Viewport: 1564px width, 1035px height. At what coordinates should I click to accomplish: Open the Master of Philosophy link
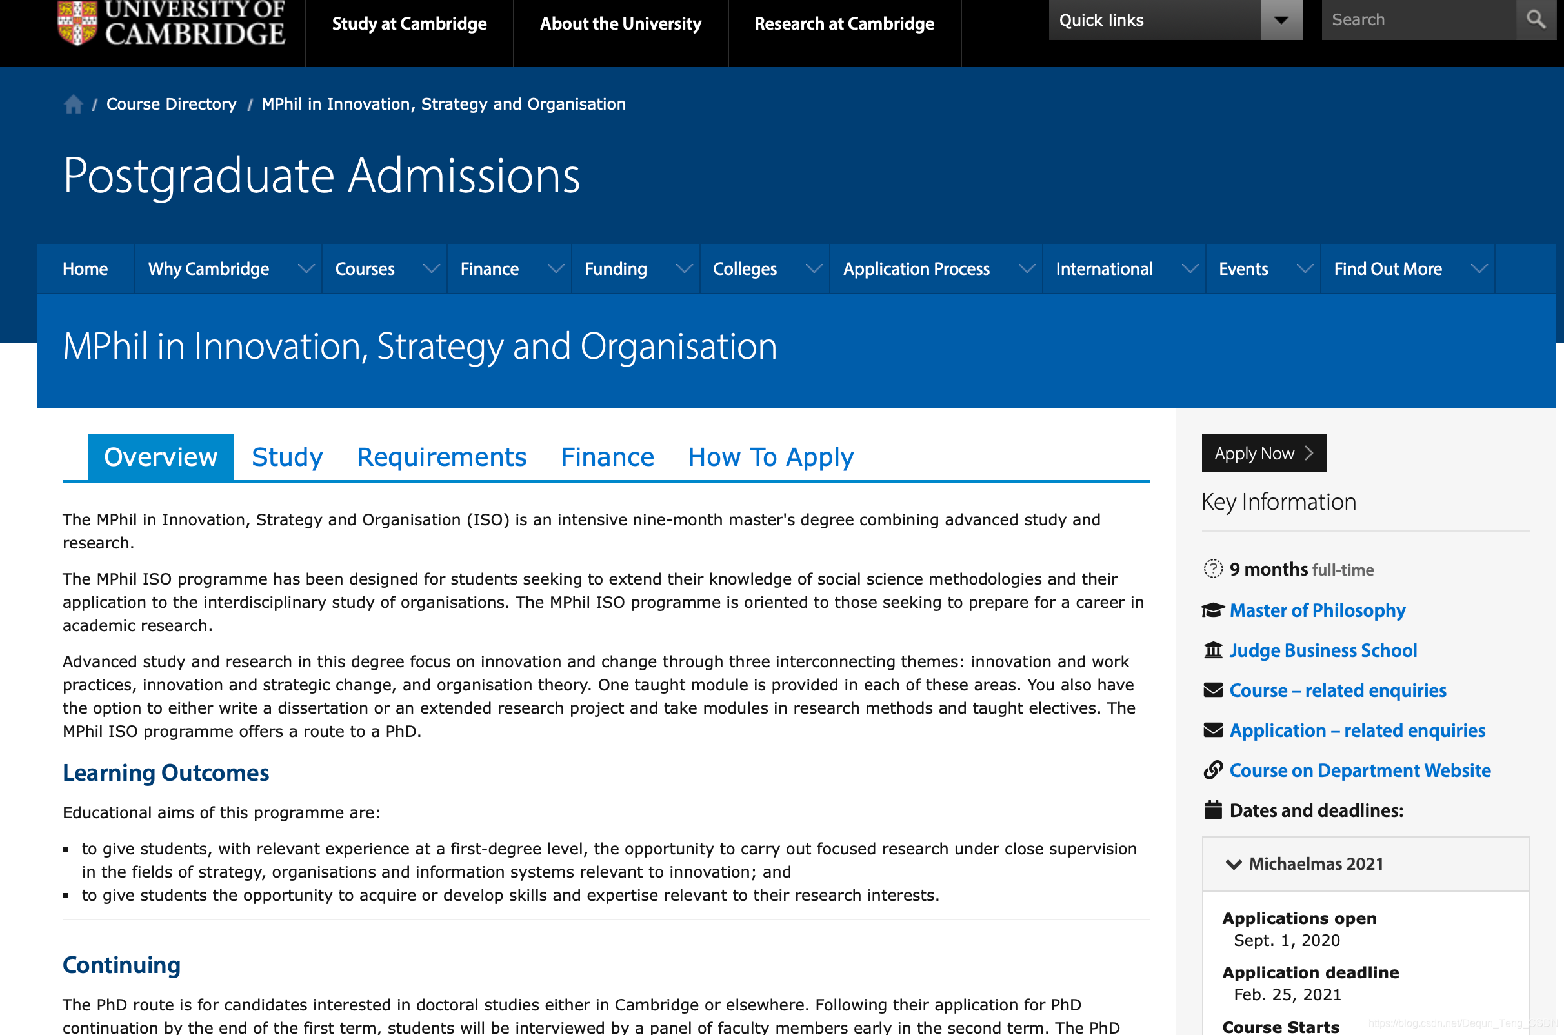coord(1317,610)
